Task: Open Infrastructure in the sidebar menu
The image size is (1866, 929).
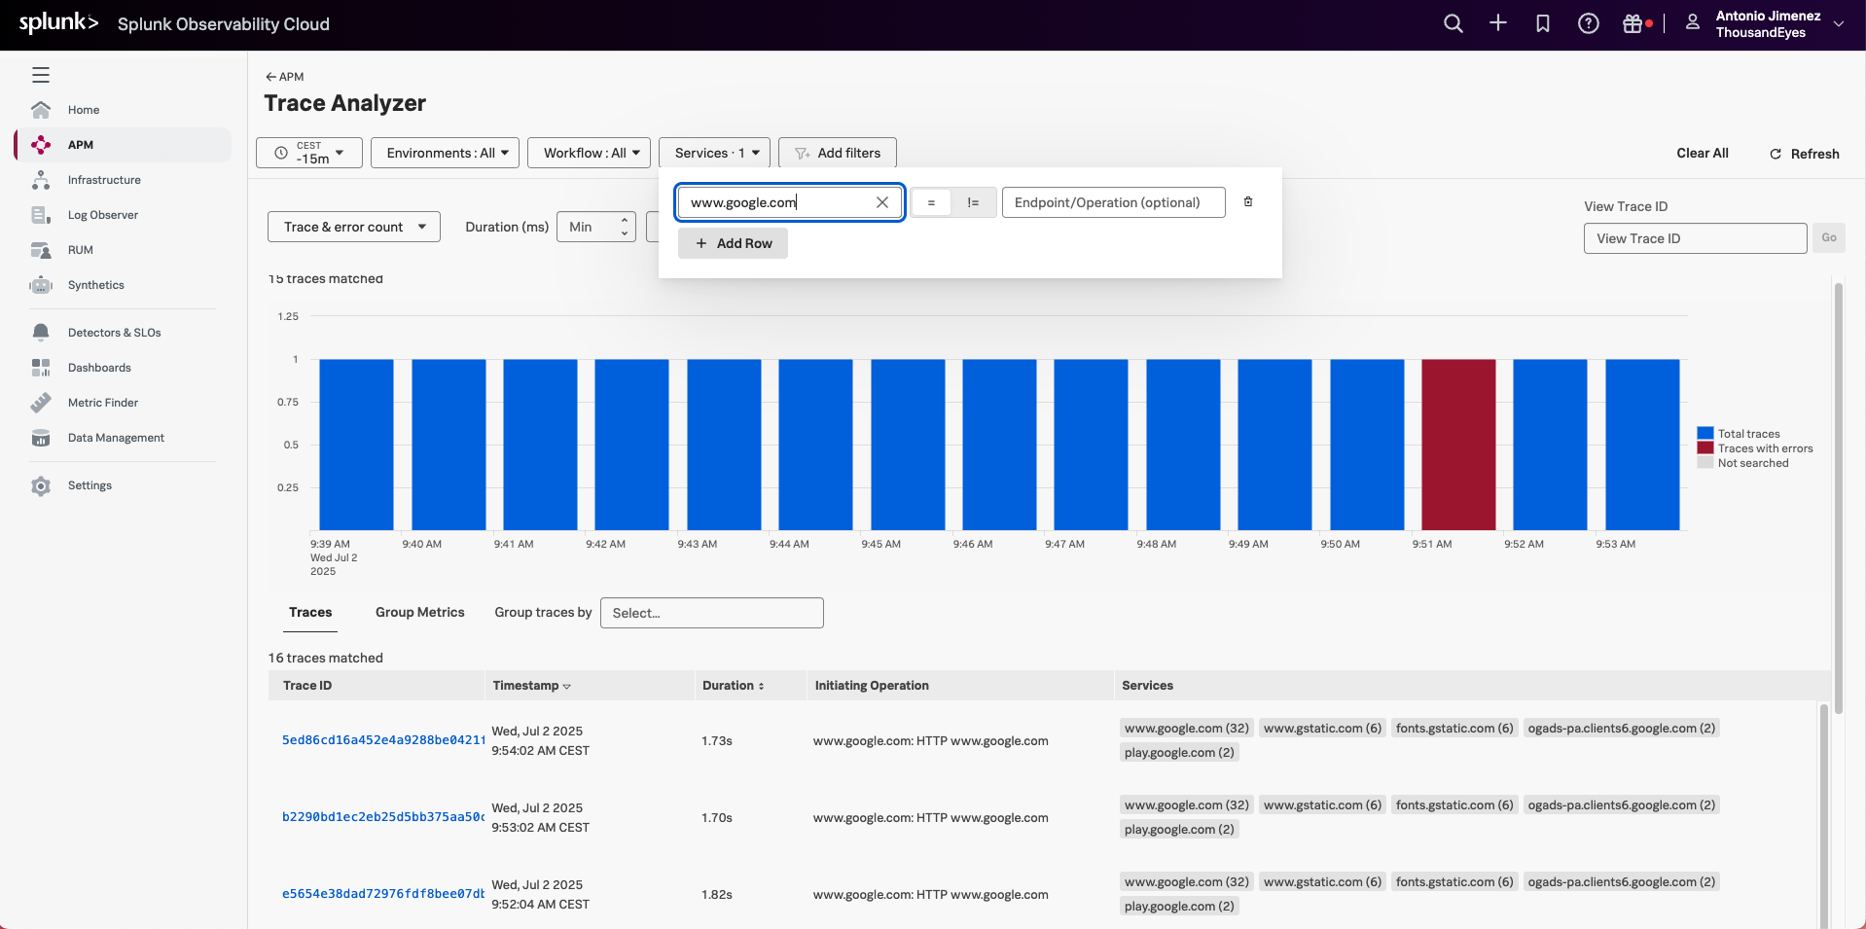Action: click(x=104, y=180)
